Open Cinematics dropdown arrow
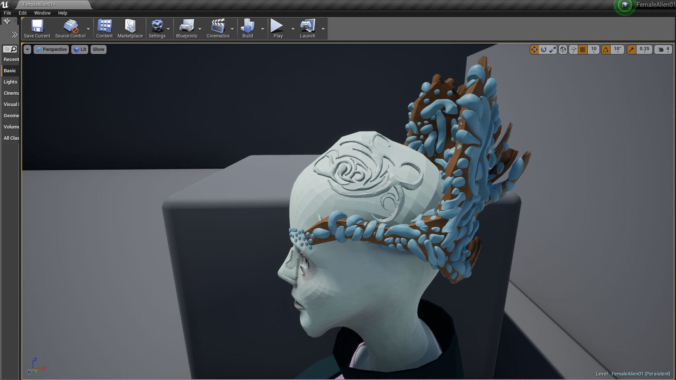Viewport: 676px width, 380px height. [232, 29]
